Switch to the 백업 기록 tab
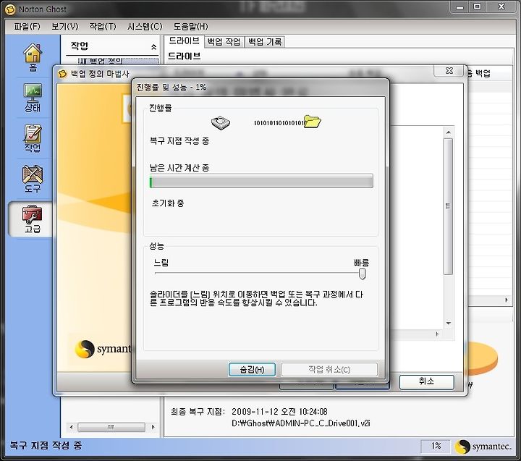 265,42
